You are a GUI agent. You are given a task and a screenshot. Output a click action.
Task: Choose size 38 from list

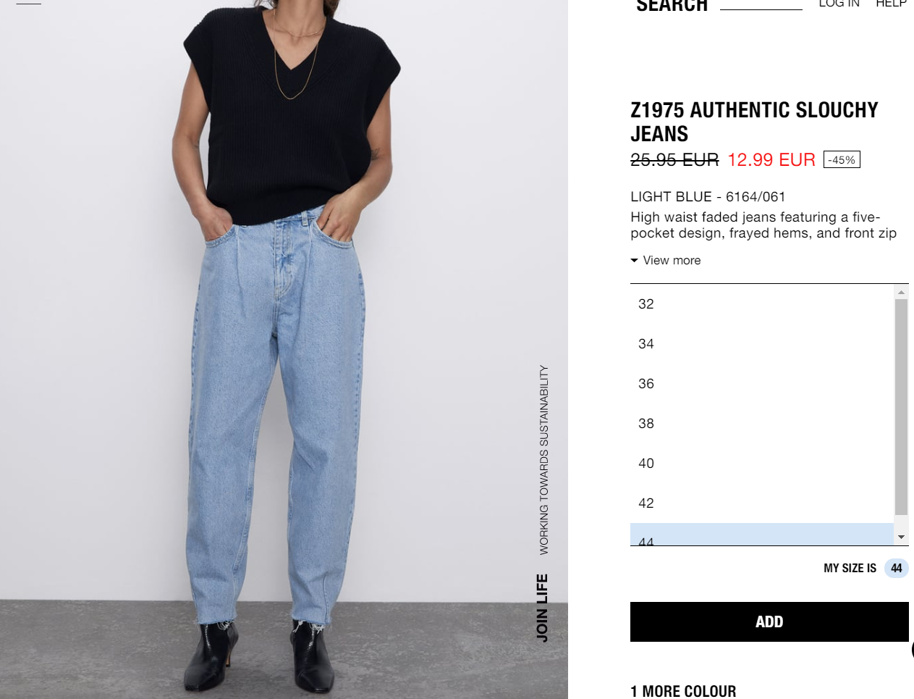[x=762, y=424]
